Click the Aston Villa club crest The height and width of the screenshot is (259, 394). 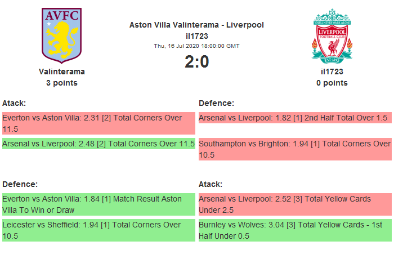(61, 35)
